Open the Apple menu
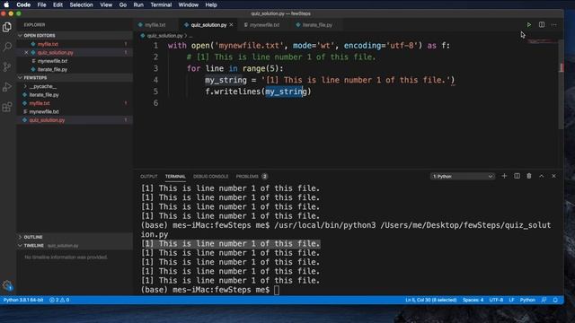This screenshot has width=575, height=323. tap(6, 4)
